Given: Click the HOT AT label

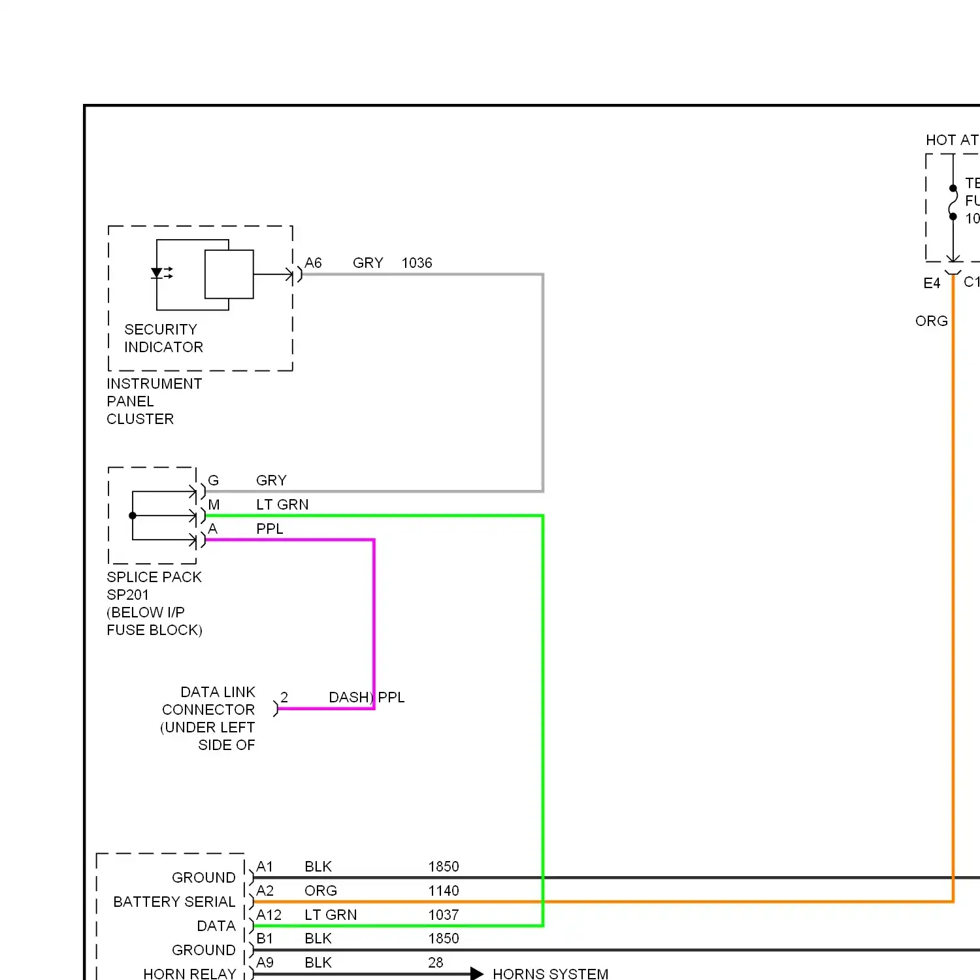Looking at the screenshot, I should coord(952,140).
